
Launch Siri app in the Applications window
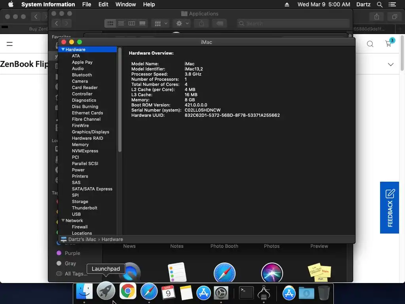[272, 272]
